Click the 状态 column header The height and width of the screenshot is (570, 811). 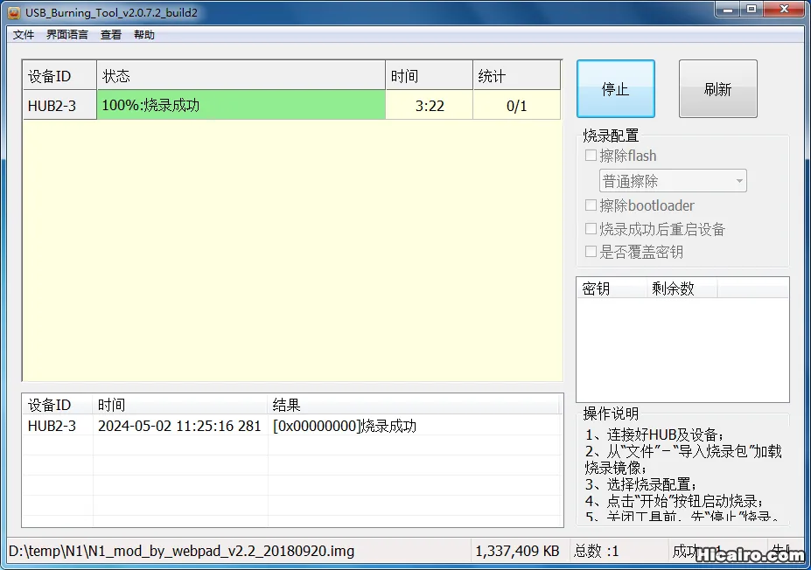tap(241, 76)
